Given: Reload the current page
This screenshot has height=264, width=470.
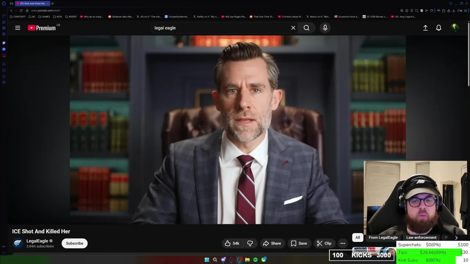Looking at the screenshot, I should click(x=21, y=11).
